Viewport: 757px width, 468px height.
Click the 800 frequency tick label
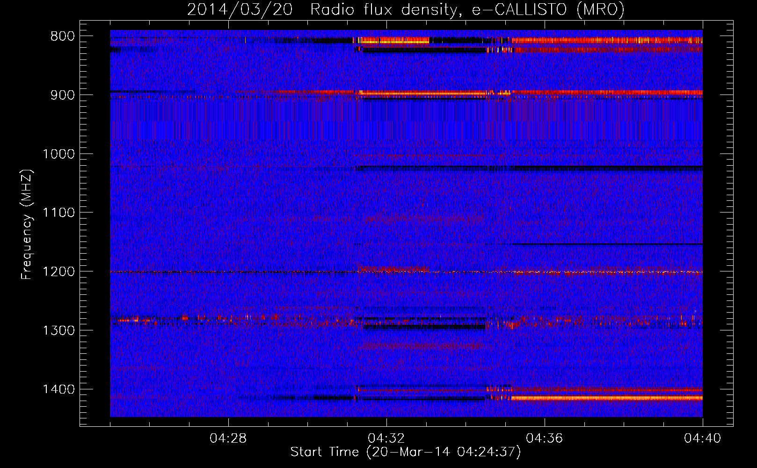pyautogui.click(x=63, y=37)
